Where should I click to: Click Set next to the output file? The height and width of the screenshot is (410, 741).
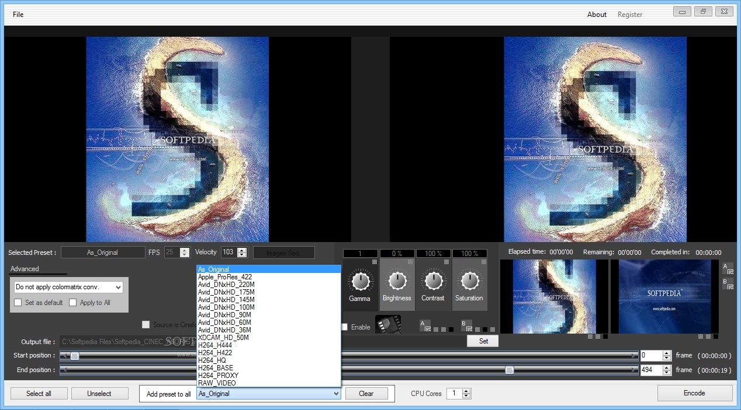click(x=483, y=341)
